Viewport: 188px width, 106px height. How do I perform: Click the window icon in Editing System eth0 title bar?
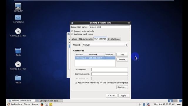click(72, 23)
